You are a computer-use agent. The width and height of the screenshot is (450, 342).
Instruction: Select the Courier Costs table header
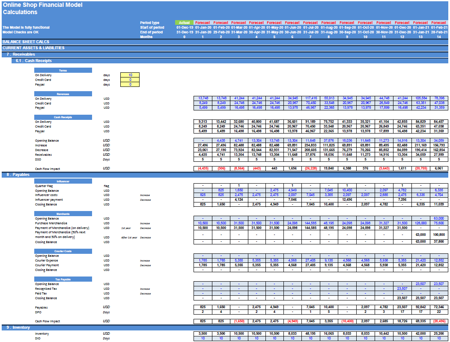[x=63, y=251]
